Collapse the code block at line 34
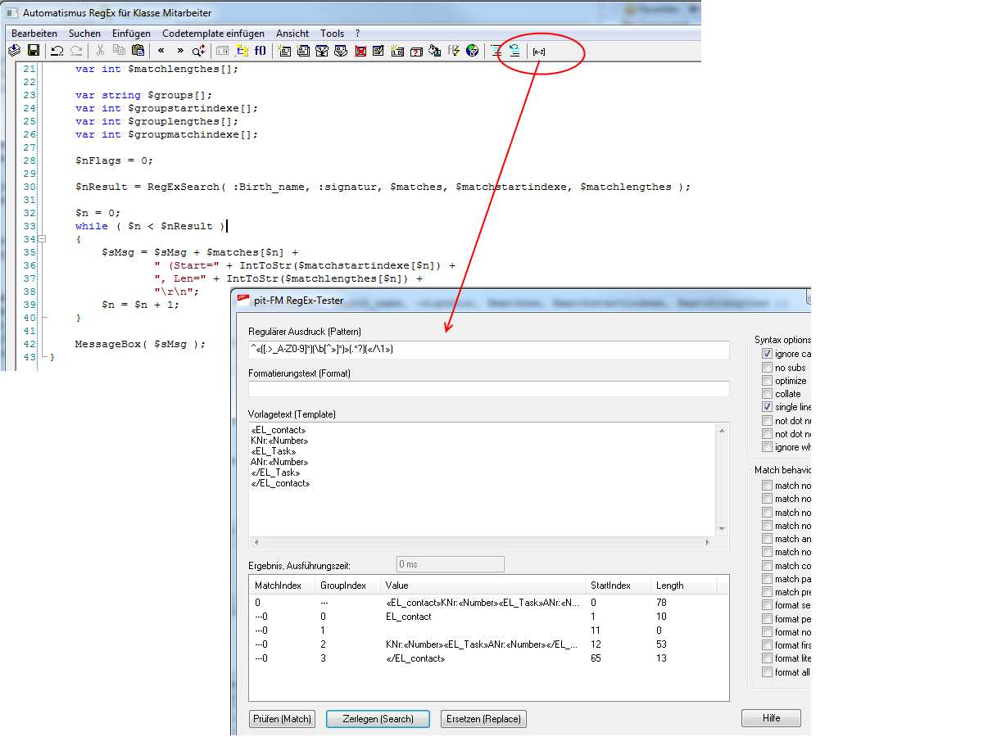The height and width of the screenshot is (737, 997). (x=42, y=239)
